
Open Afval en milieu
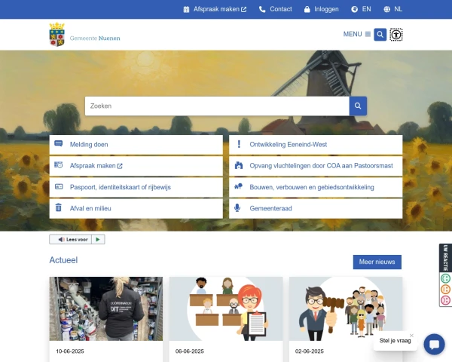pos(136,208)
